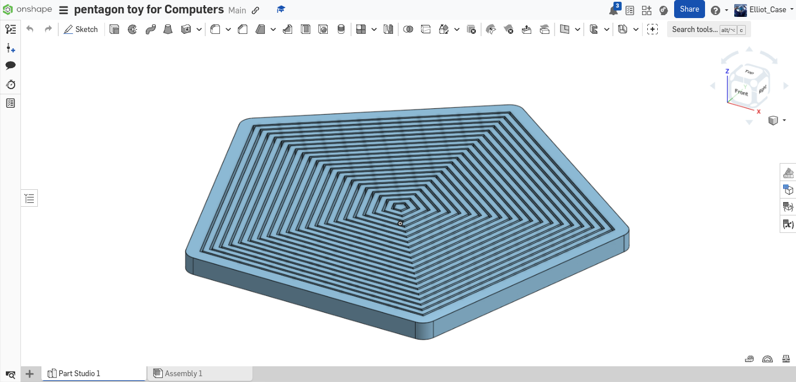The width and height of the screenshot is (796, 382).
Task: Select the Extrude tool
Action: pos(115,29)
